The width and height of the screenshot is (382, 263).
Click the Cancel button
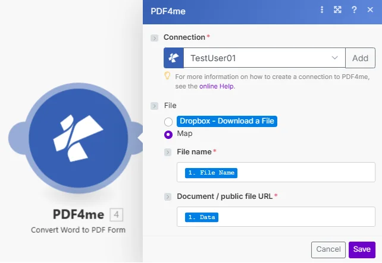[328, 249]
